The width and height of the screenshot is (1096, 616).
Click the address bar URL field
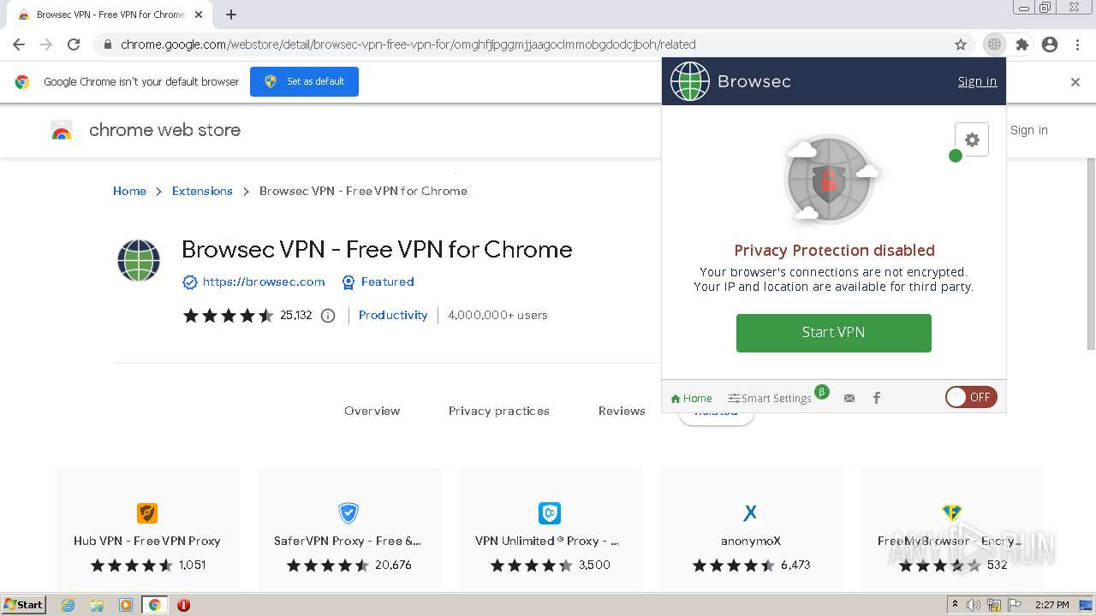[x=514, y=44]
